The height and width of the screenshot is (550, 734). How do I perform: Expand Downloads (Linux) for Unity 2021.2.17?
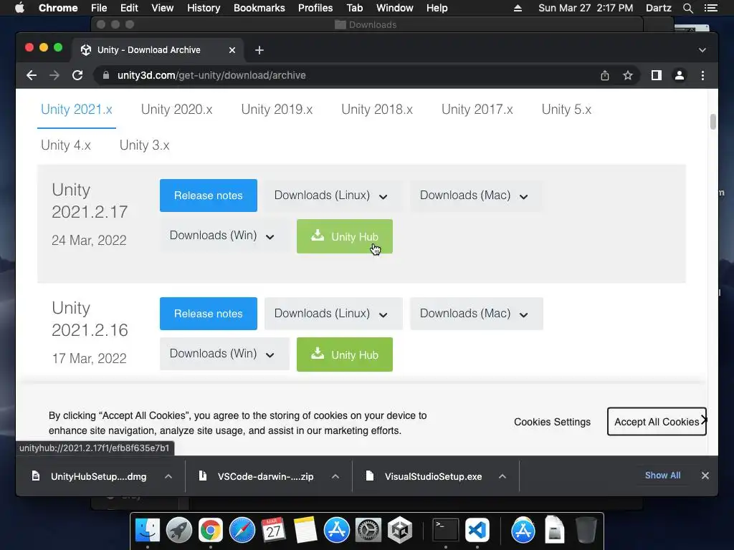click(x=333, y=196)
